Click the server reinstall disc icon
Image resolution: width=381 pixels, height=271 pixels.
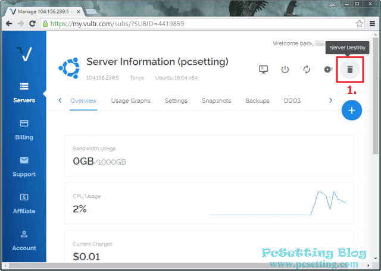[x=328, y=70]
